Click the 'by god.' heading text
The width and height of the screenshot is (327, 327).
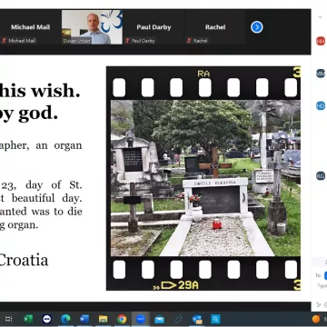(29, 114)
